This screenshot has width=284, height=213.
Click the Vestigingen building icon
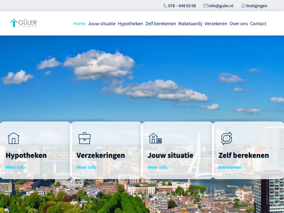click(x=243, y=6)
